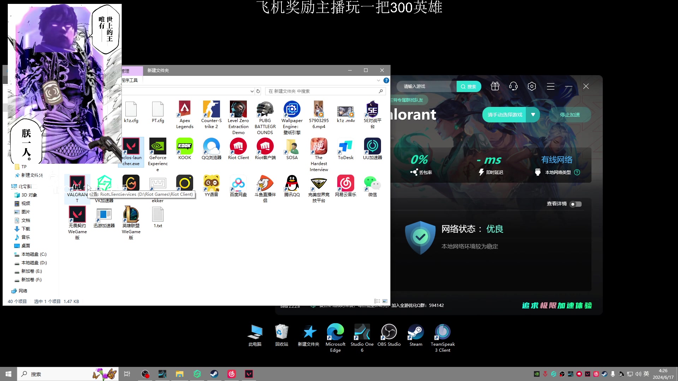
Task: Click the 请输入游戏 search field
Action: click(427, 86)
